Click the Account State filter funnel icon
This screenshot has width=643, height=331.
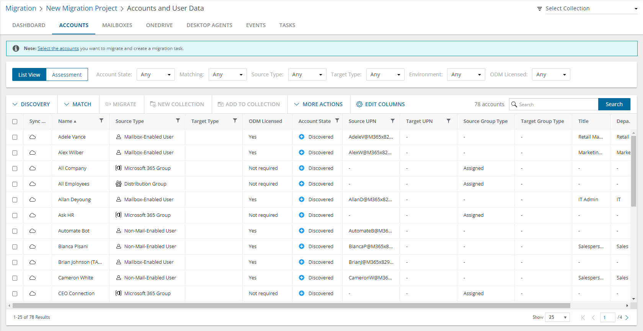pos(337,121)
